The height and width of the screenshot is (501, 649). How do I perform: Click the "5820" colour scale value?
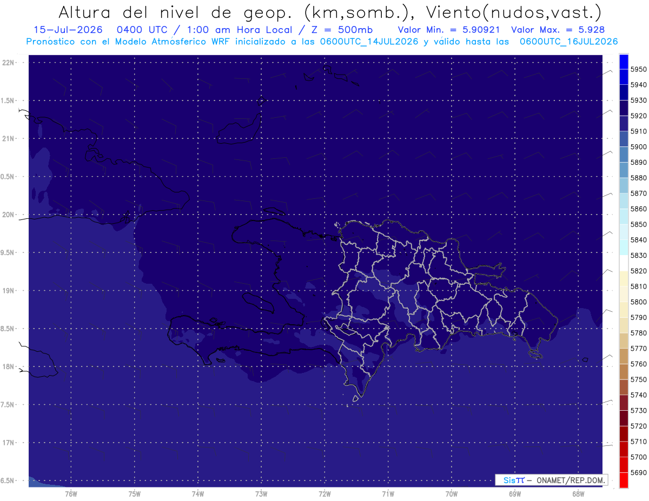tap(639, 271)
